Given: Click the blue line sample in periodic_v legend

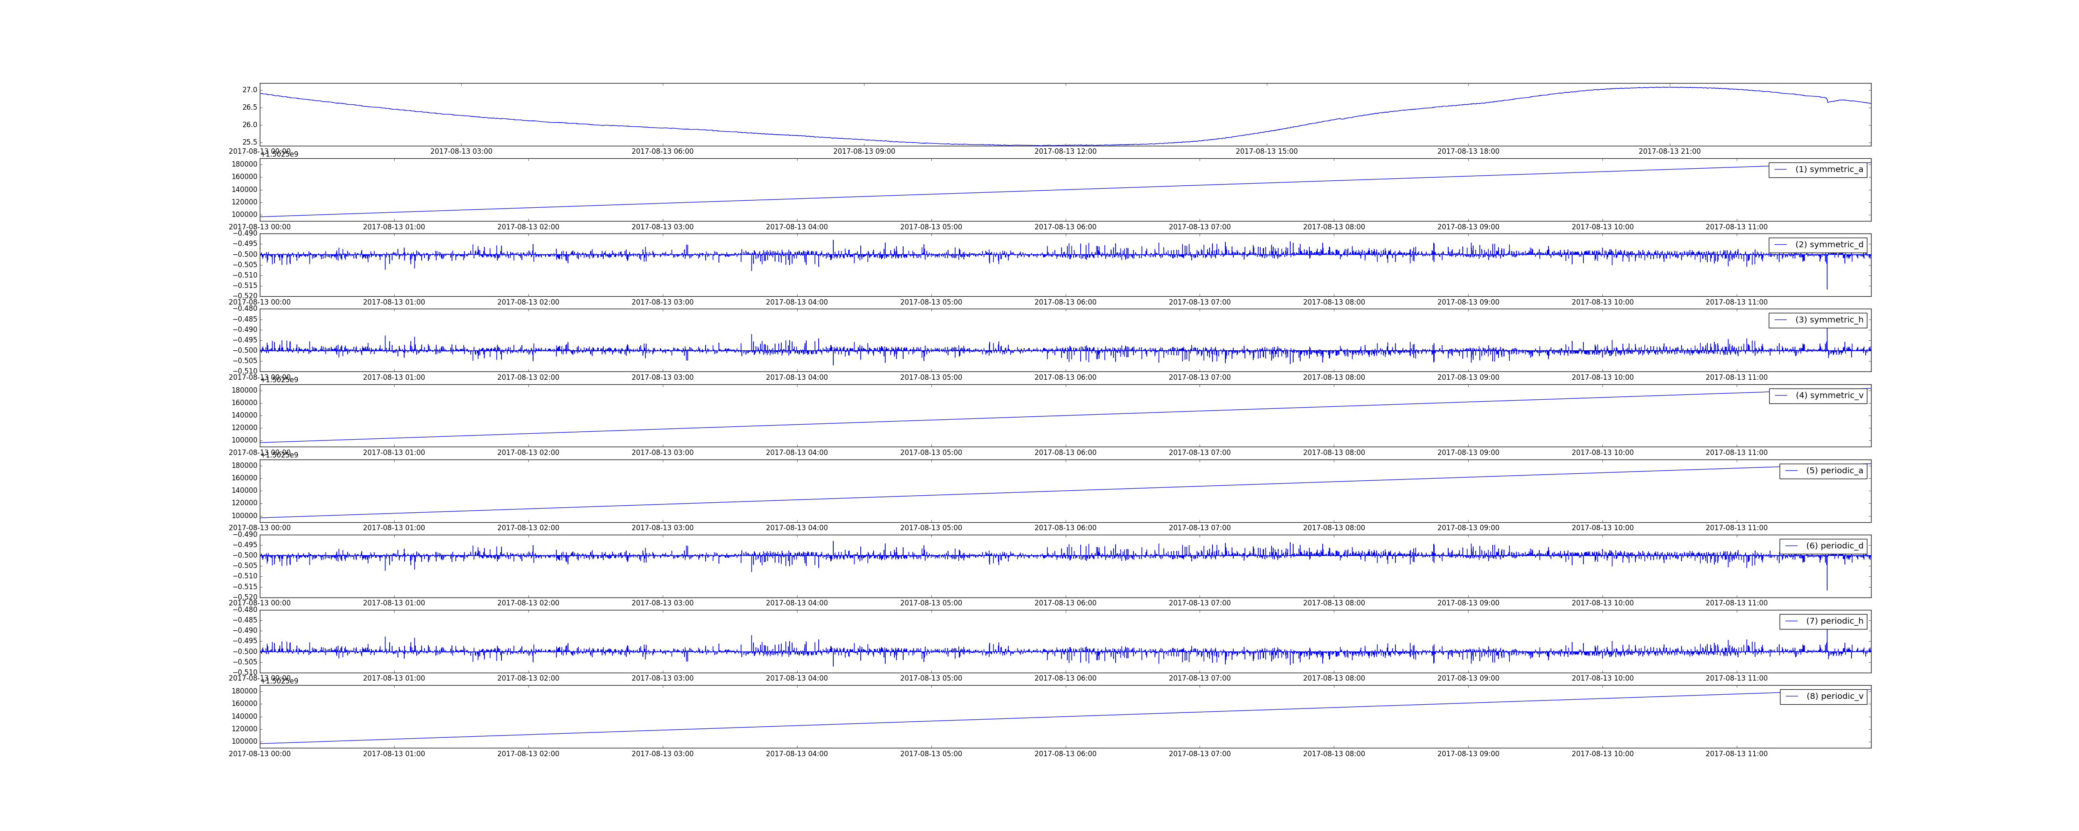Looking at the screenshot, I should [1792, 696].
